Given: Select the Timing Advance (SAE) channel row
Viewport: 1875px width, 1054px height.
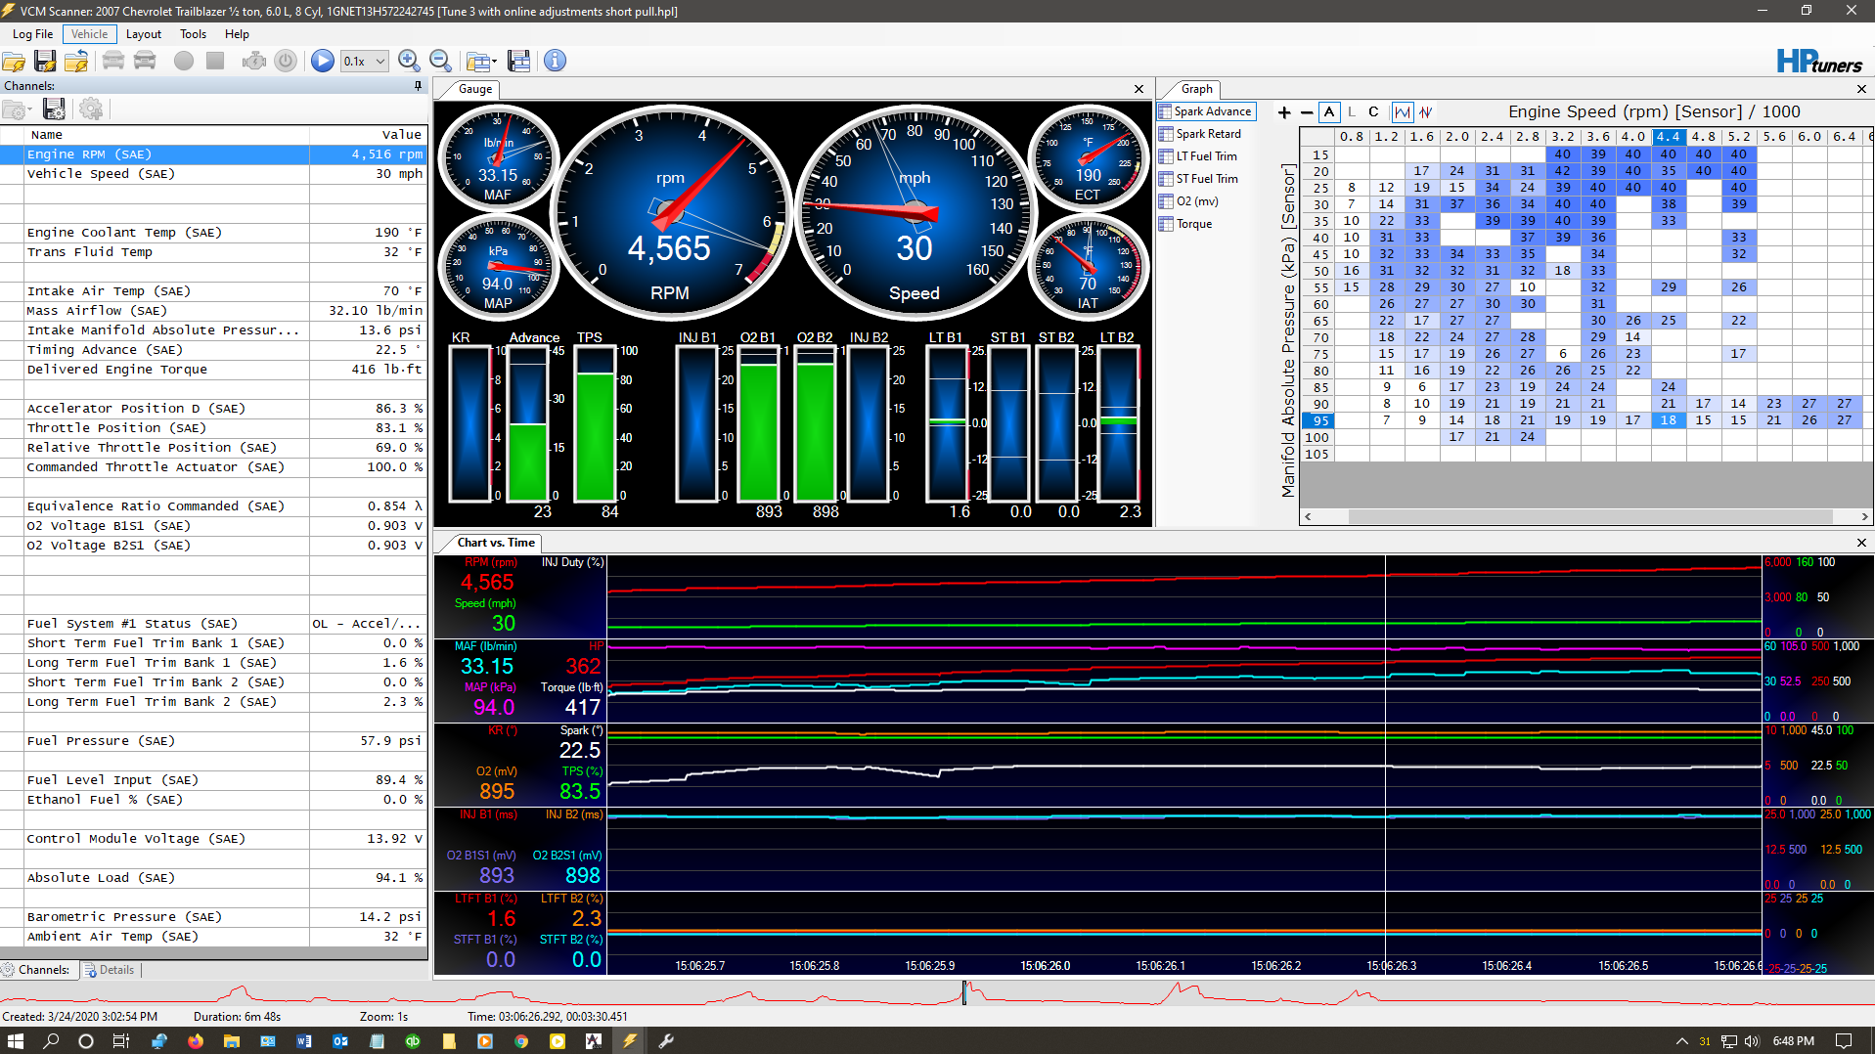Looking at the screenshot, I should coord(213,350).
